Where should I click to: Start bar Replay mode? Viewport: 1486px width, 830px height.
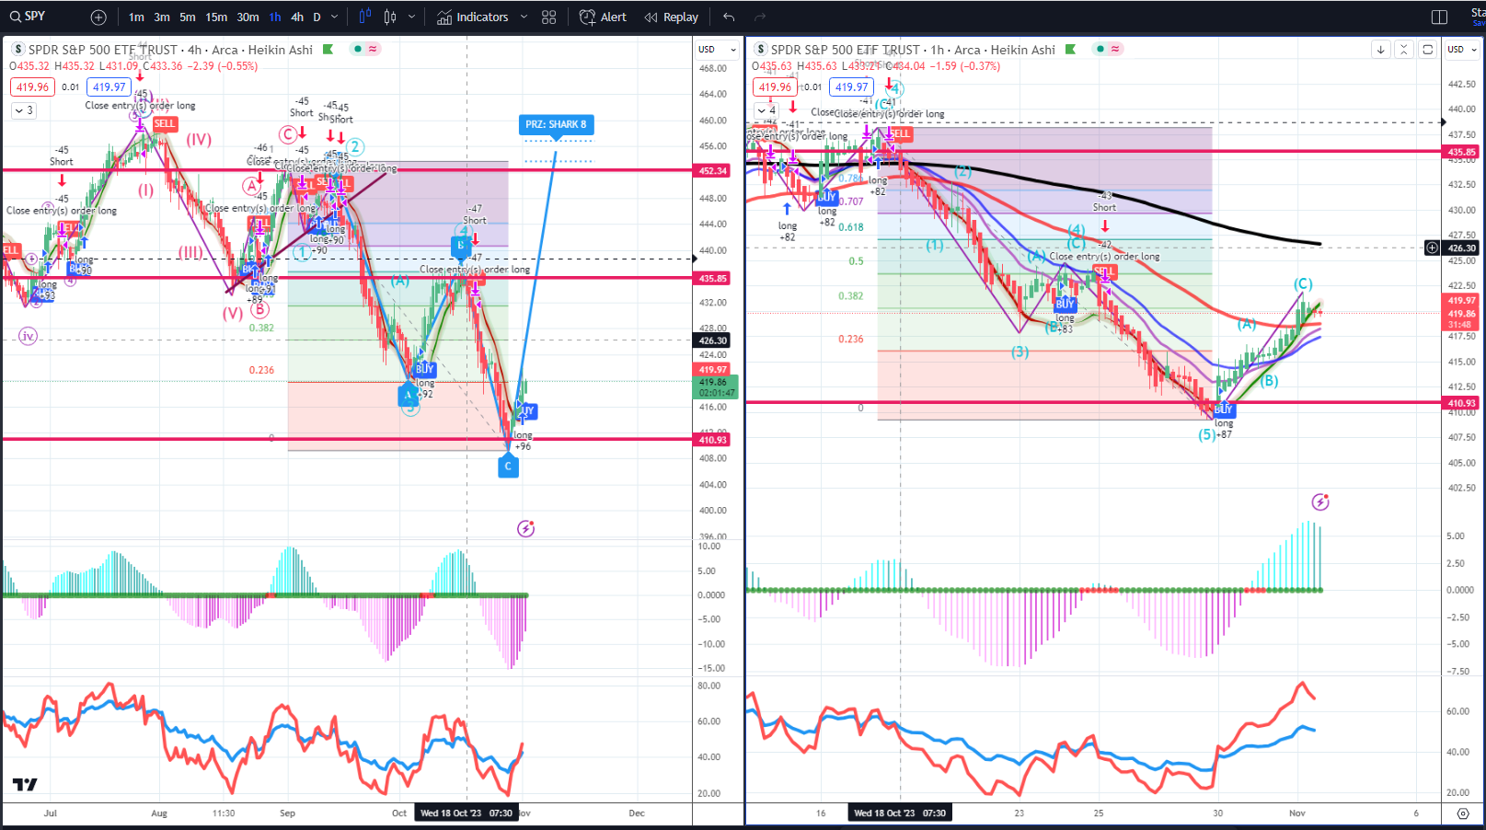pos(672,17)
